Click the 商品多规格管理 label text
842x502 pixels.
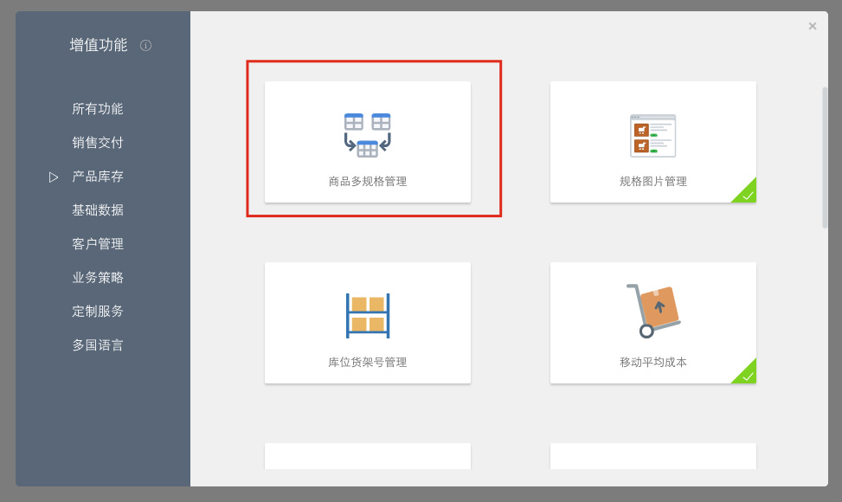[368, 182]
